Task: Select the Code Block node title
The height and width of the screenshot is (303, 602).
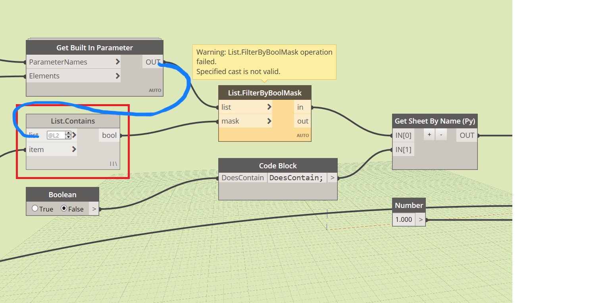Action: (x=278, y=166)
